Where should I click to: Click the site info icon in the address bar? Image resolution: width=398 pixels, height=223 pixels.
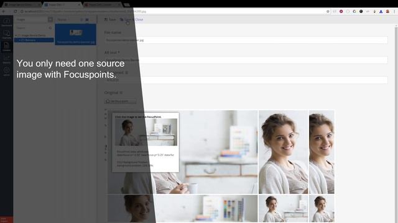coord(22,11)
